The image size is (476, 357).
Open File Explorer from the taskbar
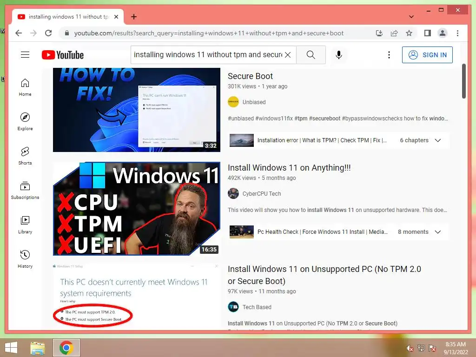(38, 348)
